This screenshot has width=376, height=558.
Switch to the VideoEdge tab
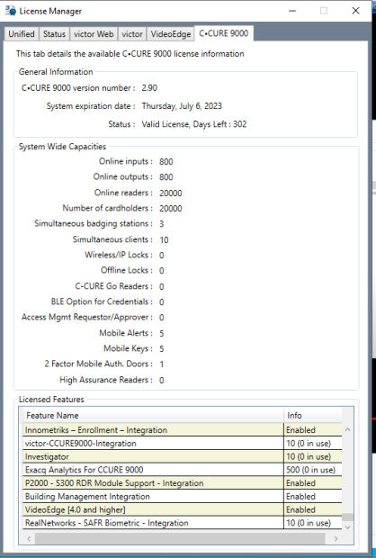point(171,34)
